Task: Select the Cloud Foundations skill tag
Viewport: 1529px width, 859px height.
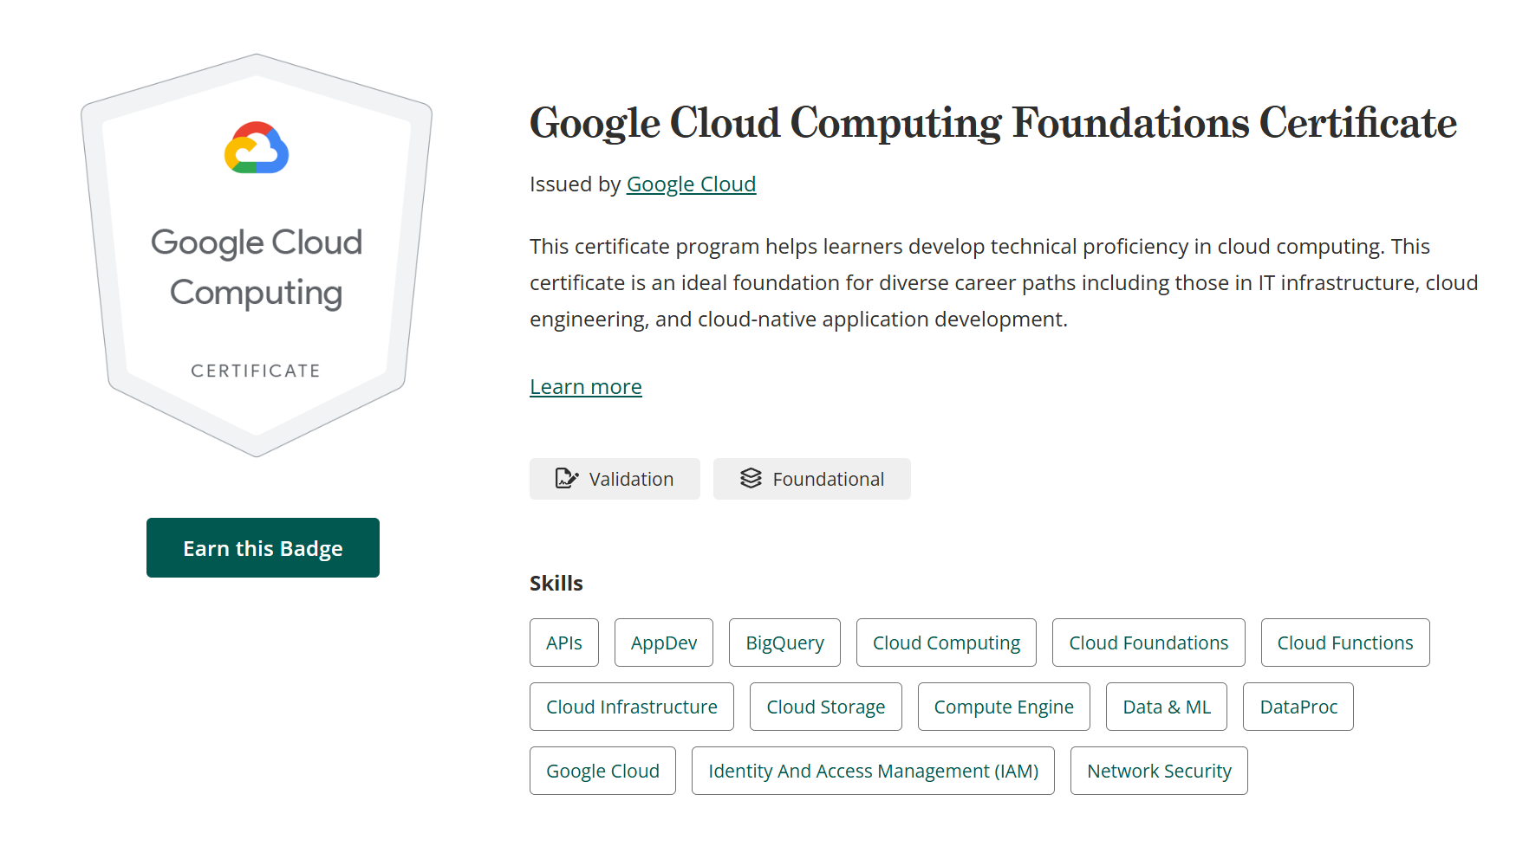Action: point(1148,643)
